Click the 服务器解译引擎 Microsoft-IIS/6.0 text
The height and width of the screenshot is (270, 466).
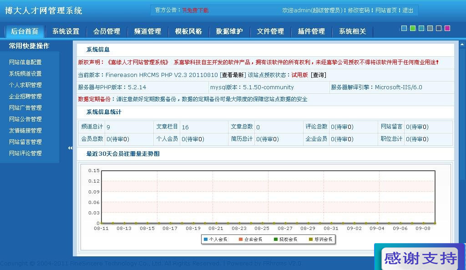click(376, 87)
